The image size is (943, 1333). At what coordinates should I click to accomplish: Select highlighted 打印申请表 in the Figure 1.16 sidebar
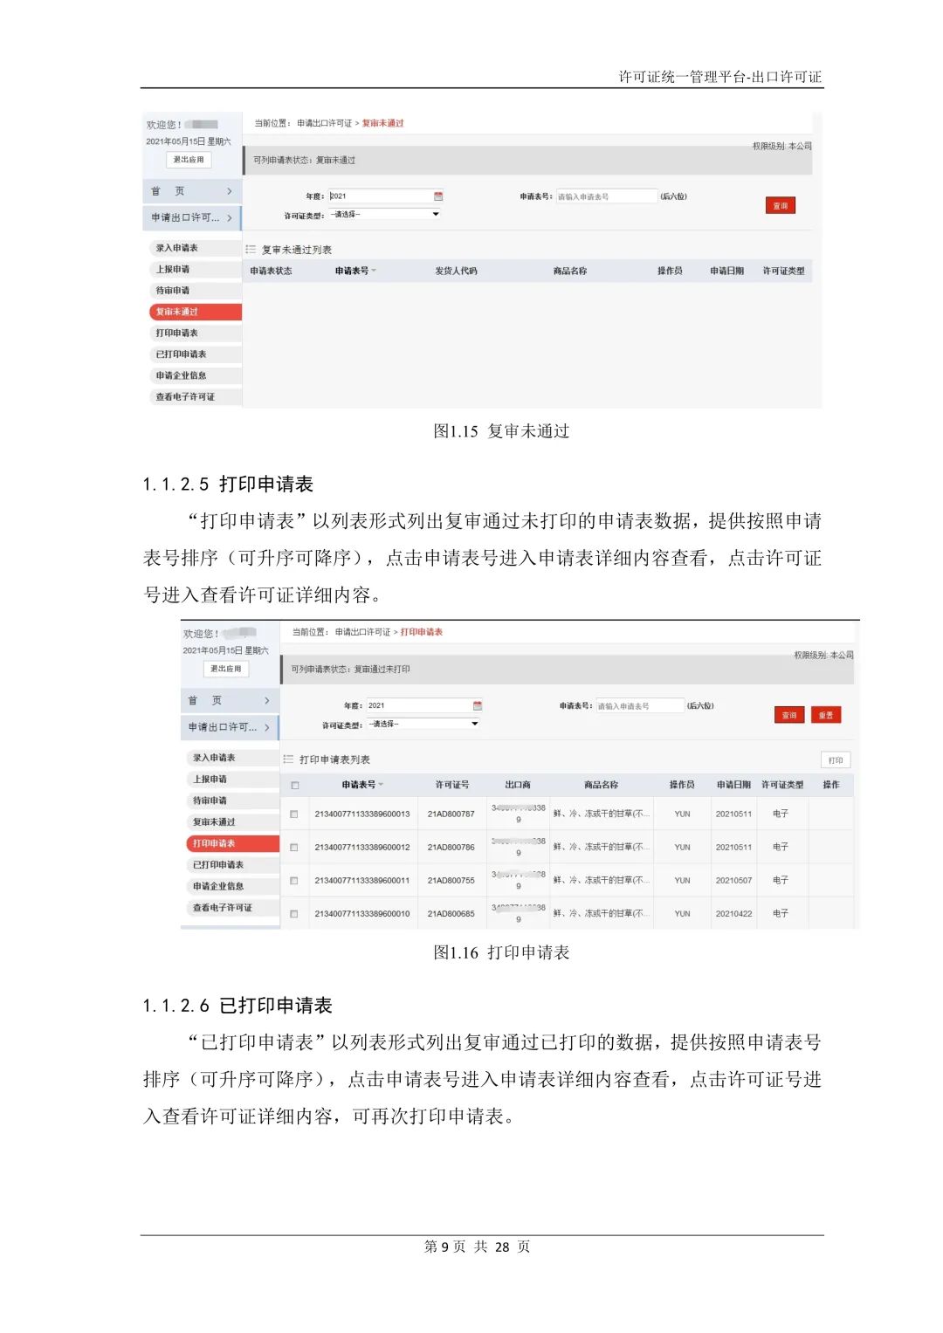point(232,843)
